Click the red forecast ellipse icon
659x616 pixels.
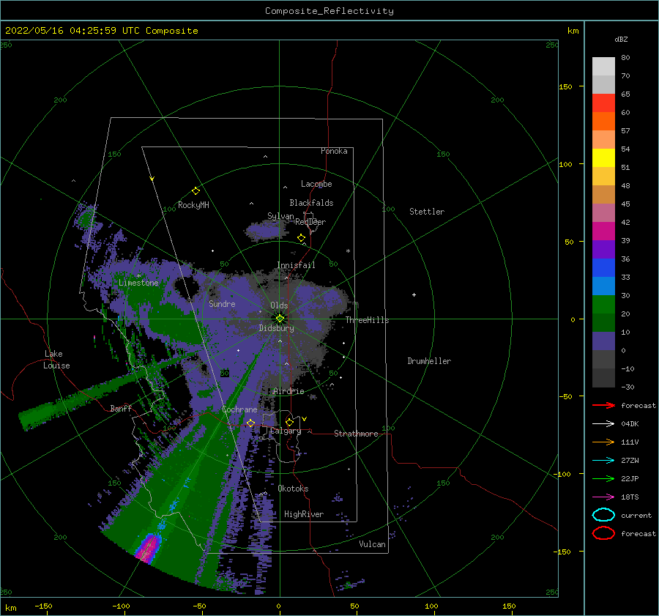point(603,533)
